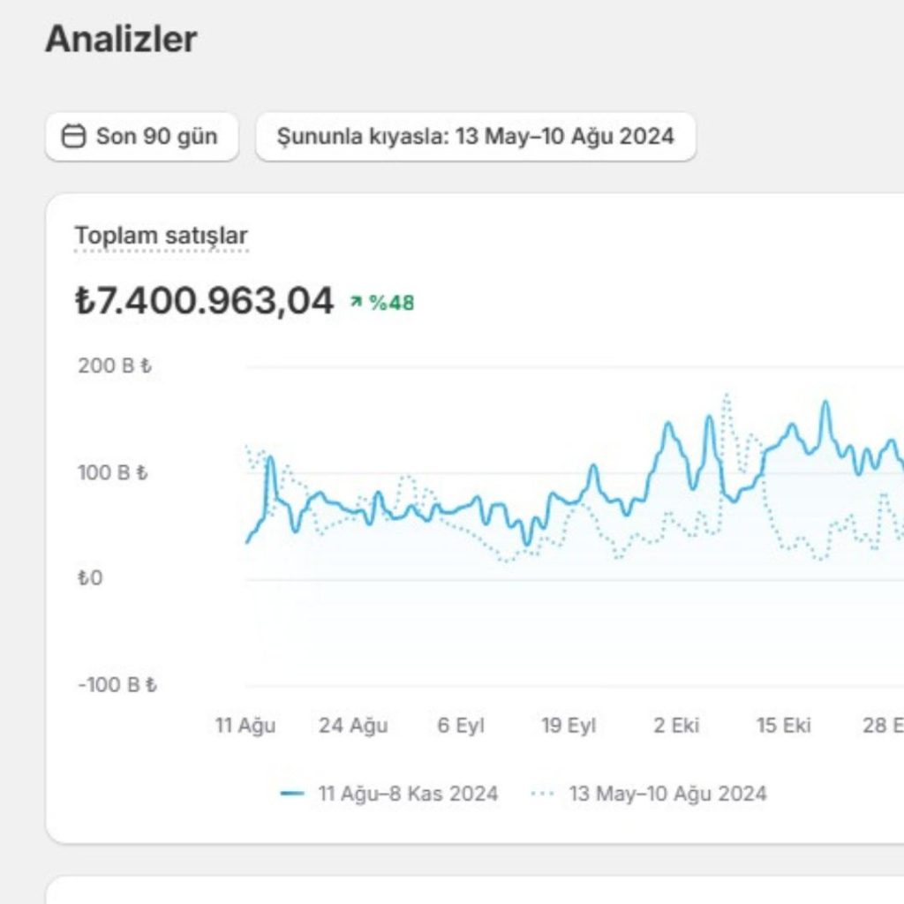Screen dimensions: 904x904
Task: Open the Şununla kıyasla comparison period selector
Action: [475, 137]
